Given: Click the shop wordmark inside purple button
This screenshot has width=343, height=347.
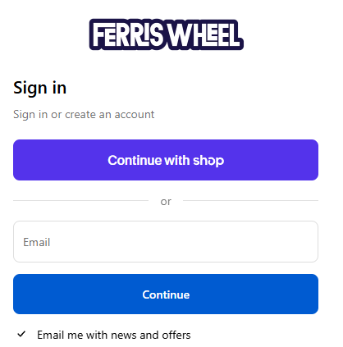Looking at the screenshot, I should (x=208, y=161).
